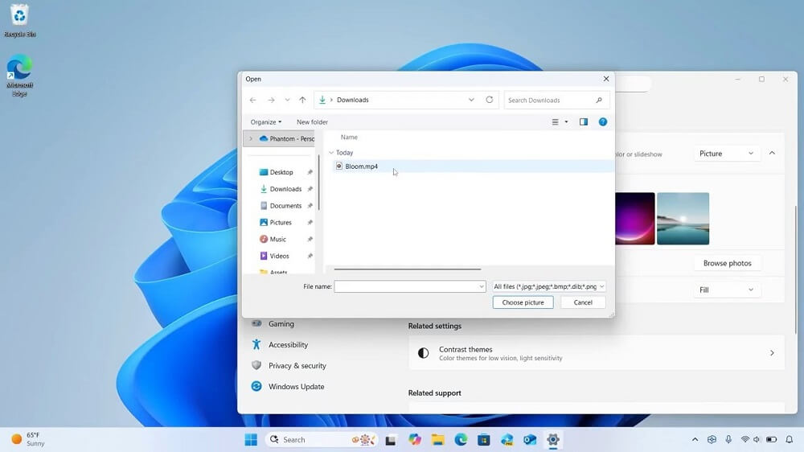This screenshot has width=804, height=452.
Task: Refresh the Downloads folder view
Action: tap(489, 101)
